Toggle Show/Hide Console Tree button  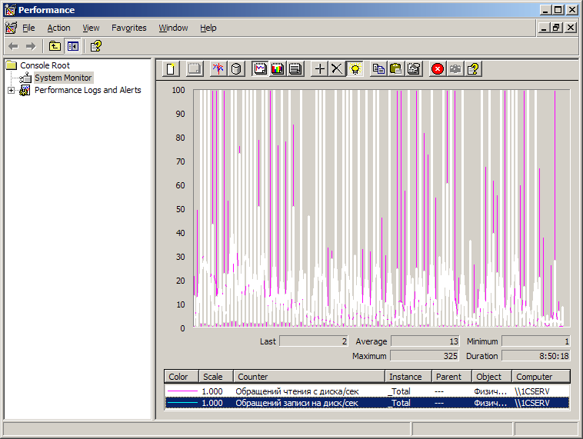[72, 46]
